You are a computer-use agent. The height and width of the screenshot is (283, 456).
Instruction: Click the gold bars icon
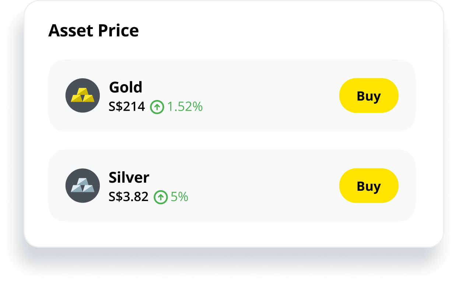click(x=83, y=96)
